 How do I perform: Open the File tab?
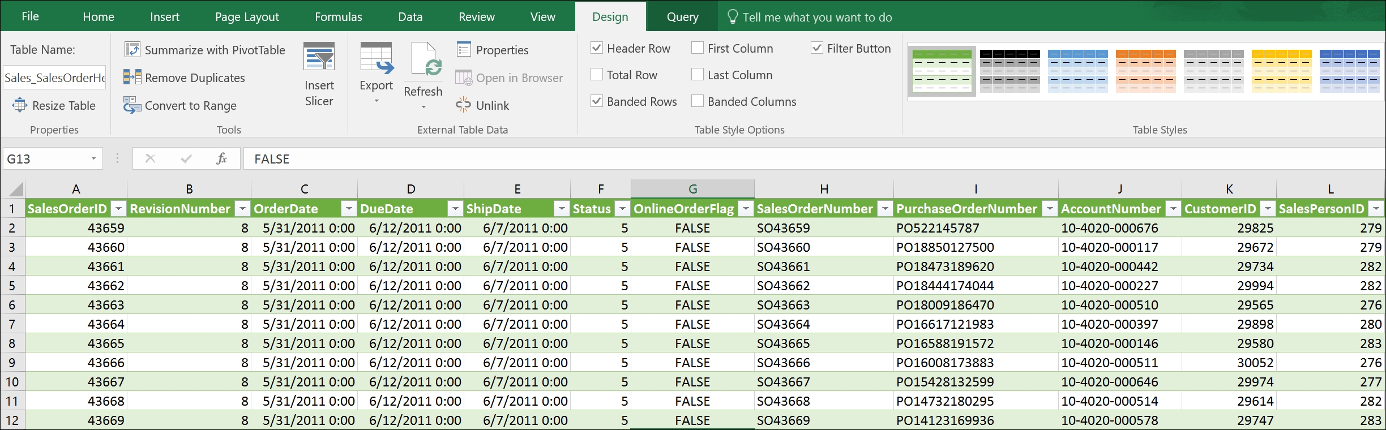pos(30,16)
